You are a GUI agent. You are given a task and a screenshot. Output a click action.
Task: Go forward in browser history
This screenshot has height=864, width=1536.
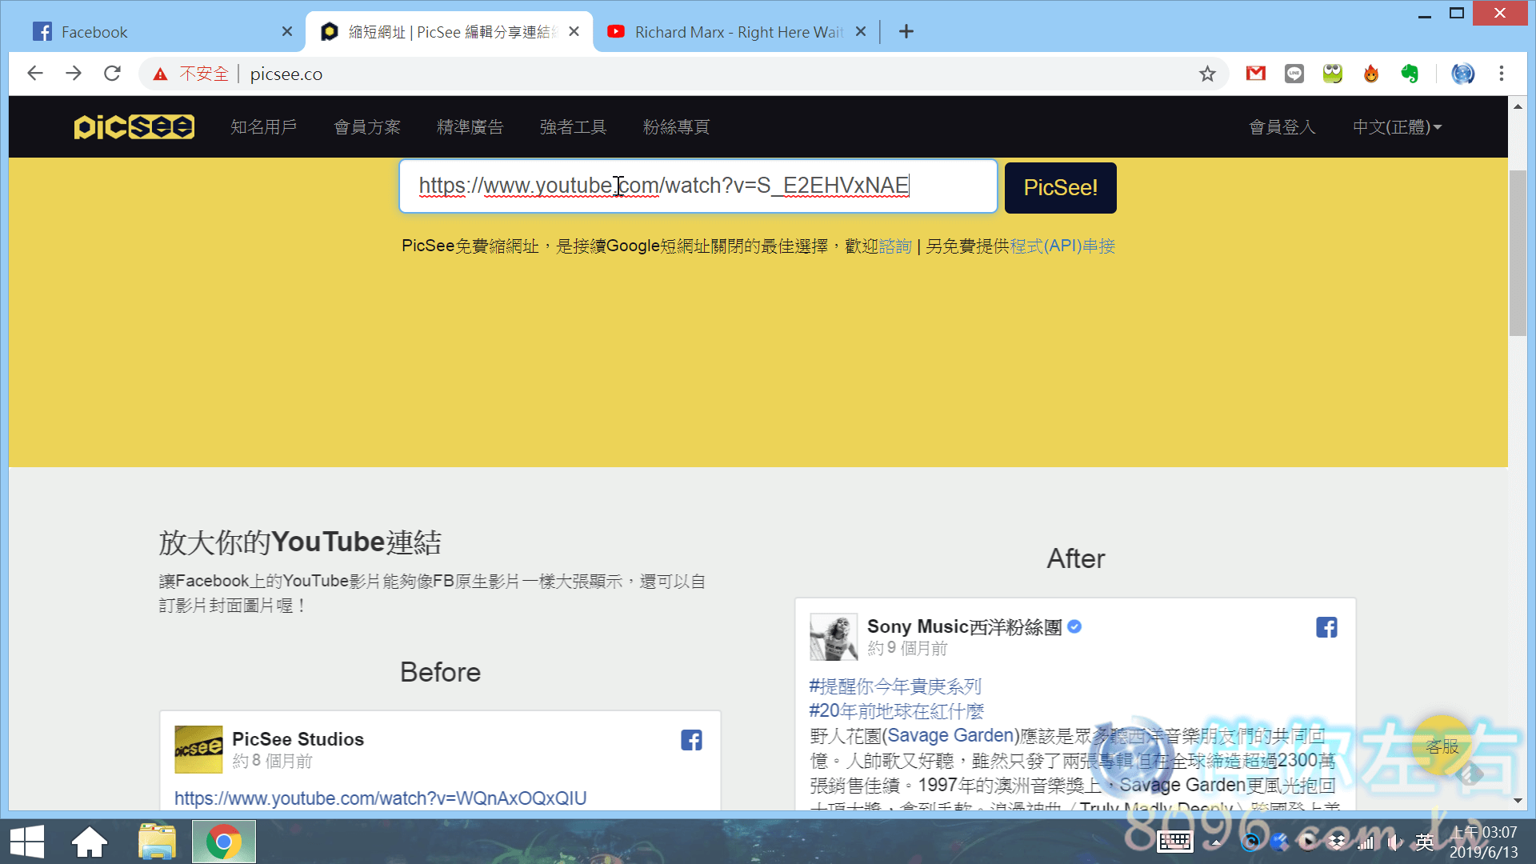click(x=74, y=74)
